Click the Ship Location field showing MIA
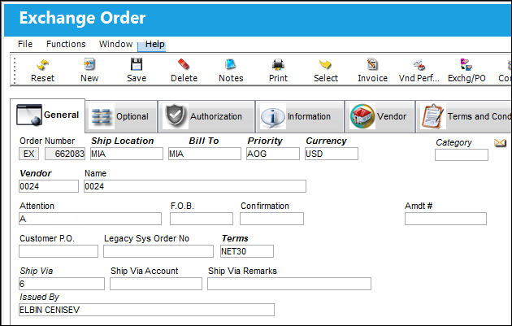Screen dimensions: 512x326 [126, 154]
